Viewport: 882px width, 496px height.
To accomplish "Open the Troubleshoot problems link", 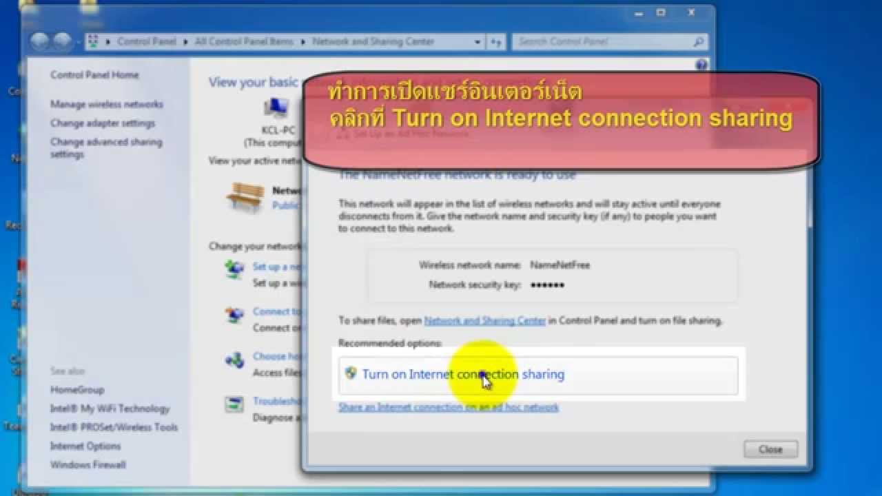I will [x=277, y=401].
